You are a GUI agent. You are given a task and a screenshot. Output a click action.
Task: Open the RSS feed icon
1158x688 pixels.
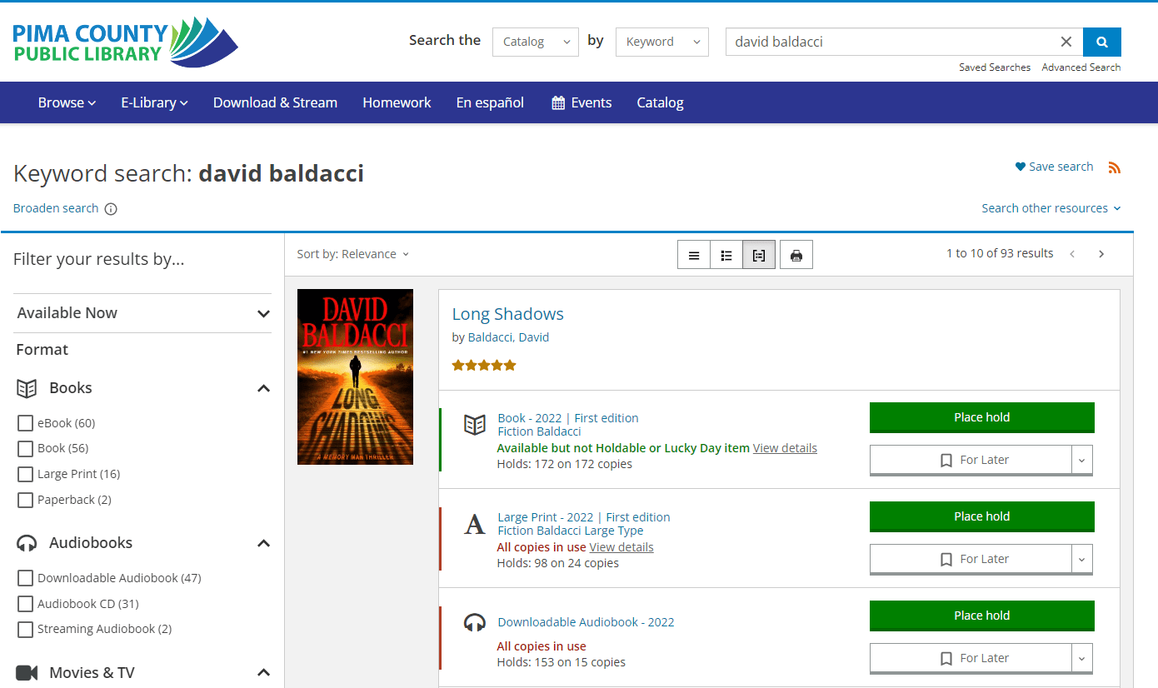tap(1115, 167)
